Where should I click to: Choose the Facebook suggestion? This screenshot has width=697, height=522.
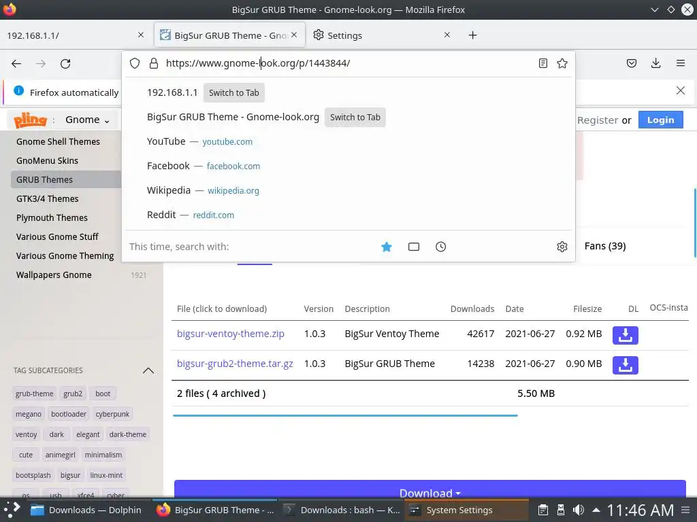click(348, 166)
